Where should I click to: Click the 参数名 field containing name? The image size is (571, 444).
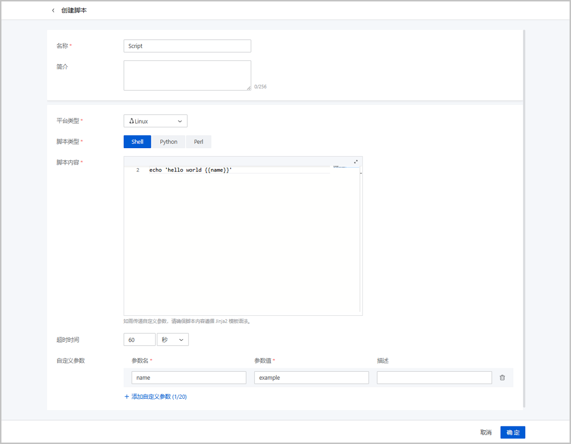[188, 378]
